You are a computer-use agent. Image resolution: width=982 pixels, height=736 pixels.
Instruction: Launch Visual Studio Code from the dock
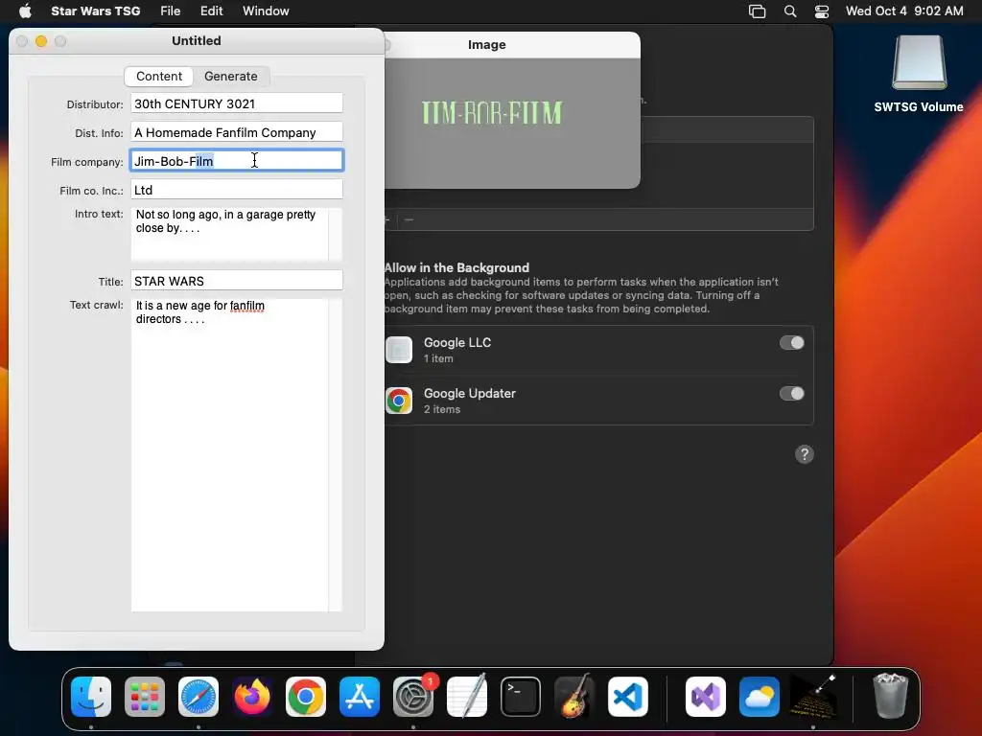point(627,697)
